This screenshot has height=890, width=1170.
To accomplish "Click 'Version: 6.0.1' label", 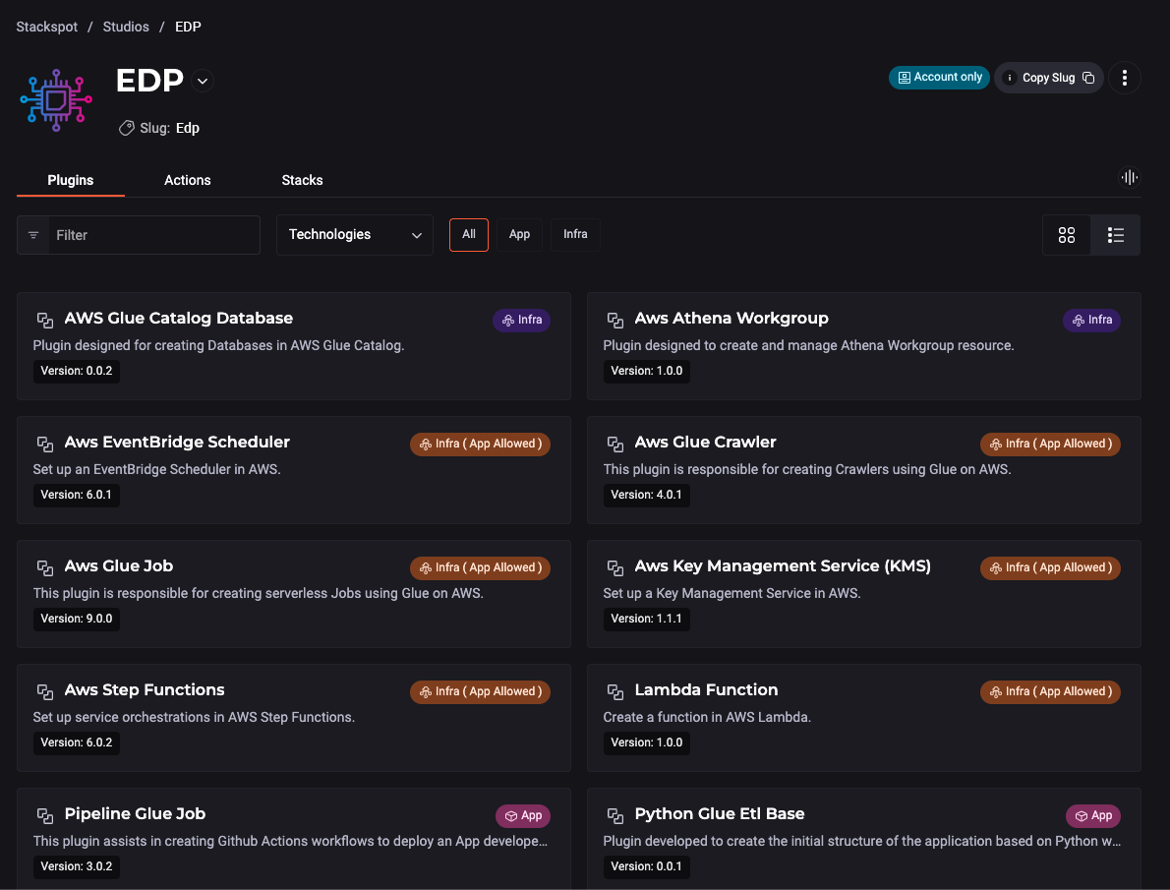I will tap(76, 495).
